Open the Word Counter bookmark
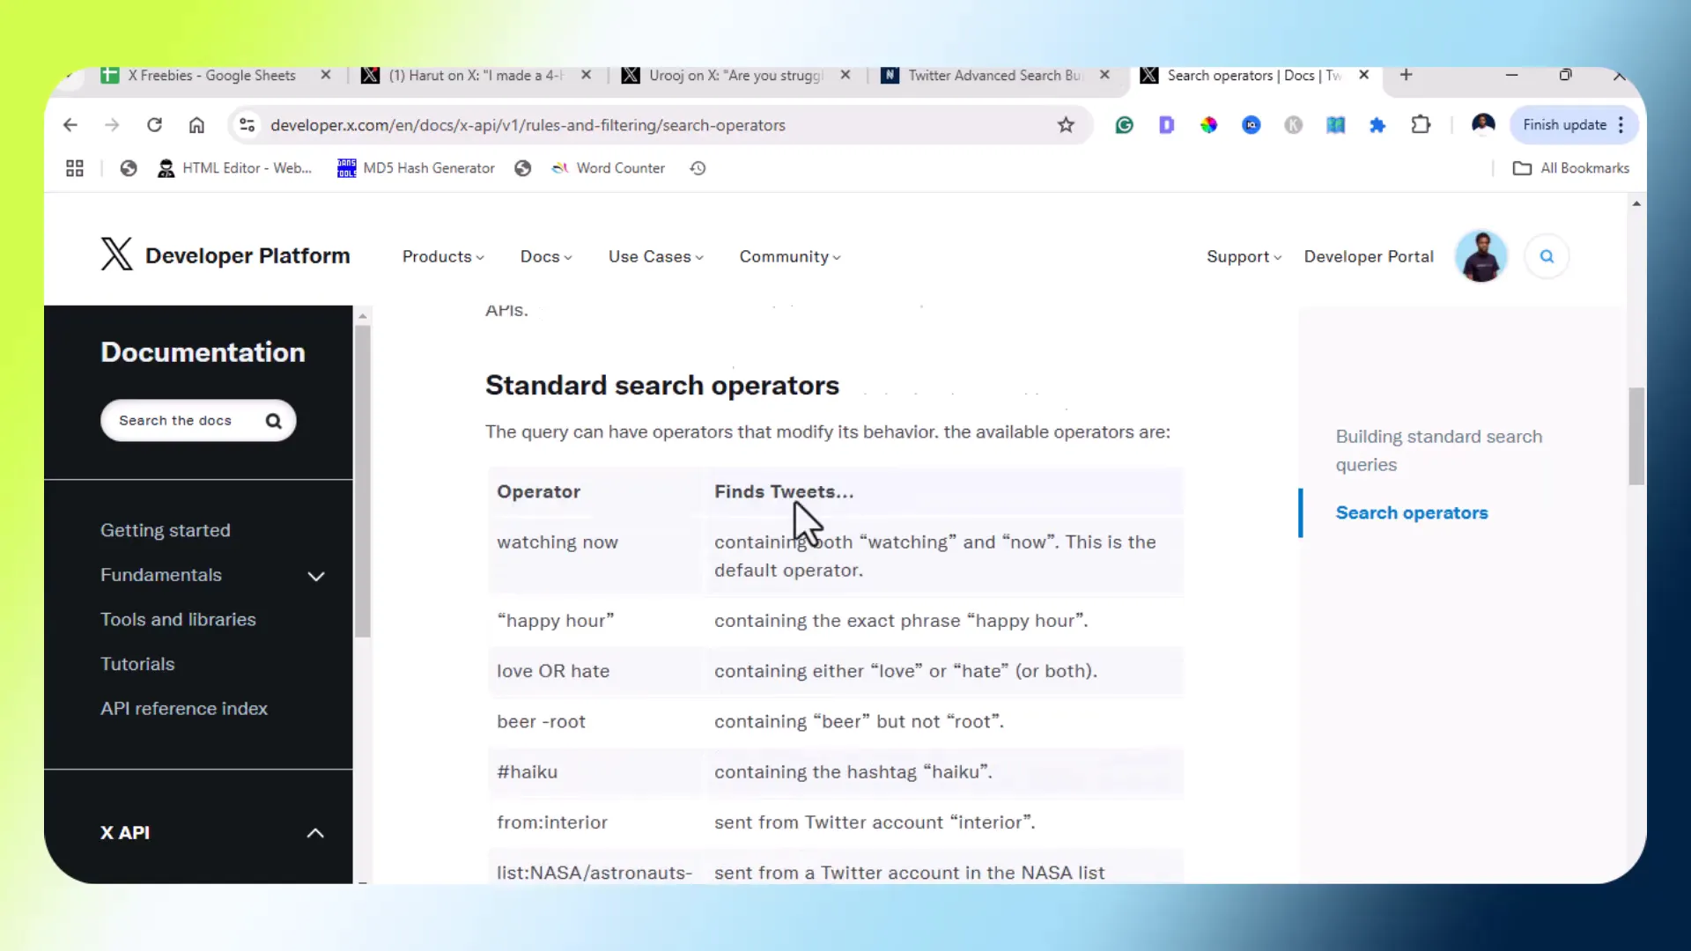 coord(609,168)
